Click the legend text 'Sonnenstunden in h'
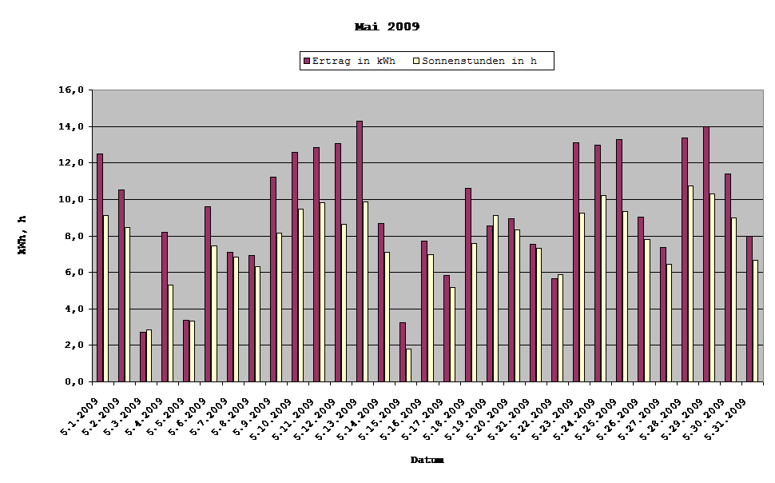Viewport: 775px width, 483px height. pyautogui.click(x=486, y=60)
